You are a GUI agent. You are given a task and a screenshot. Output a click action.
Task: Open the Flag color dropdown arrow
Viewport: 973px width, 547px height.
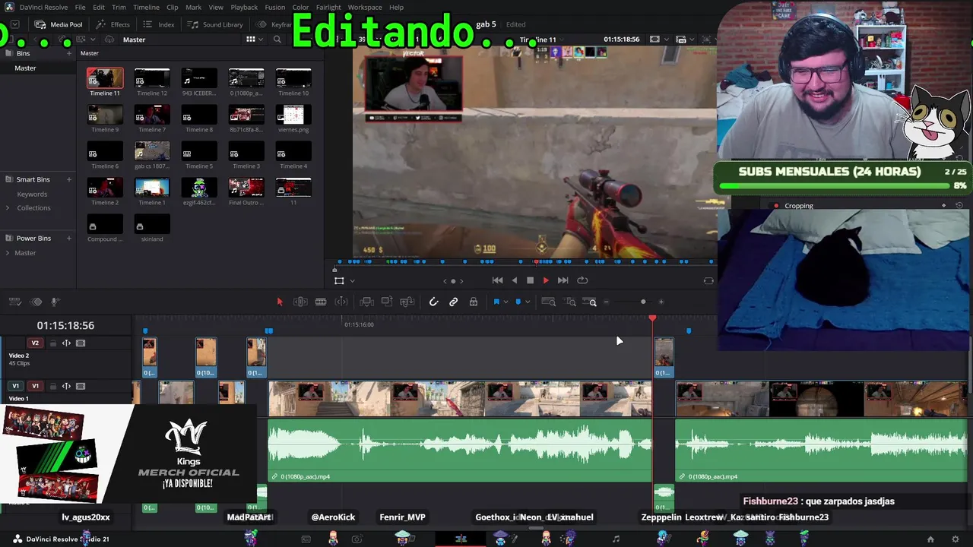506,302
